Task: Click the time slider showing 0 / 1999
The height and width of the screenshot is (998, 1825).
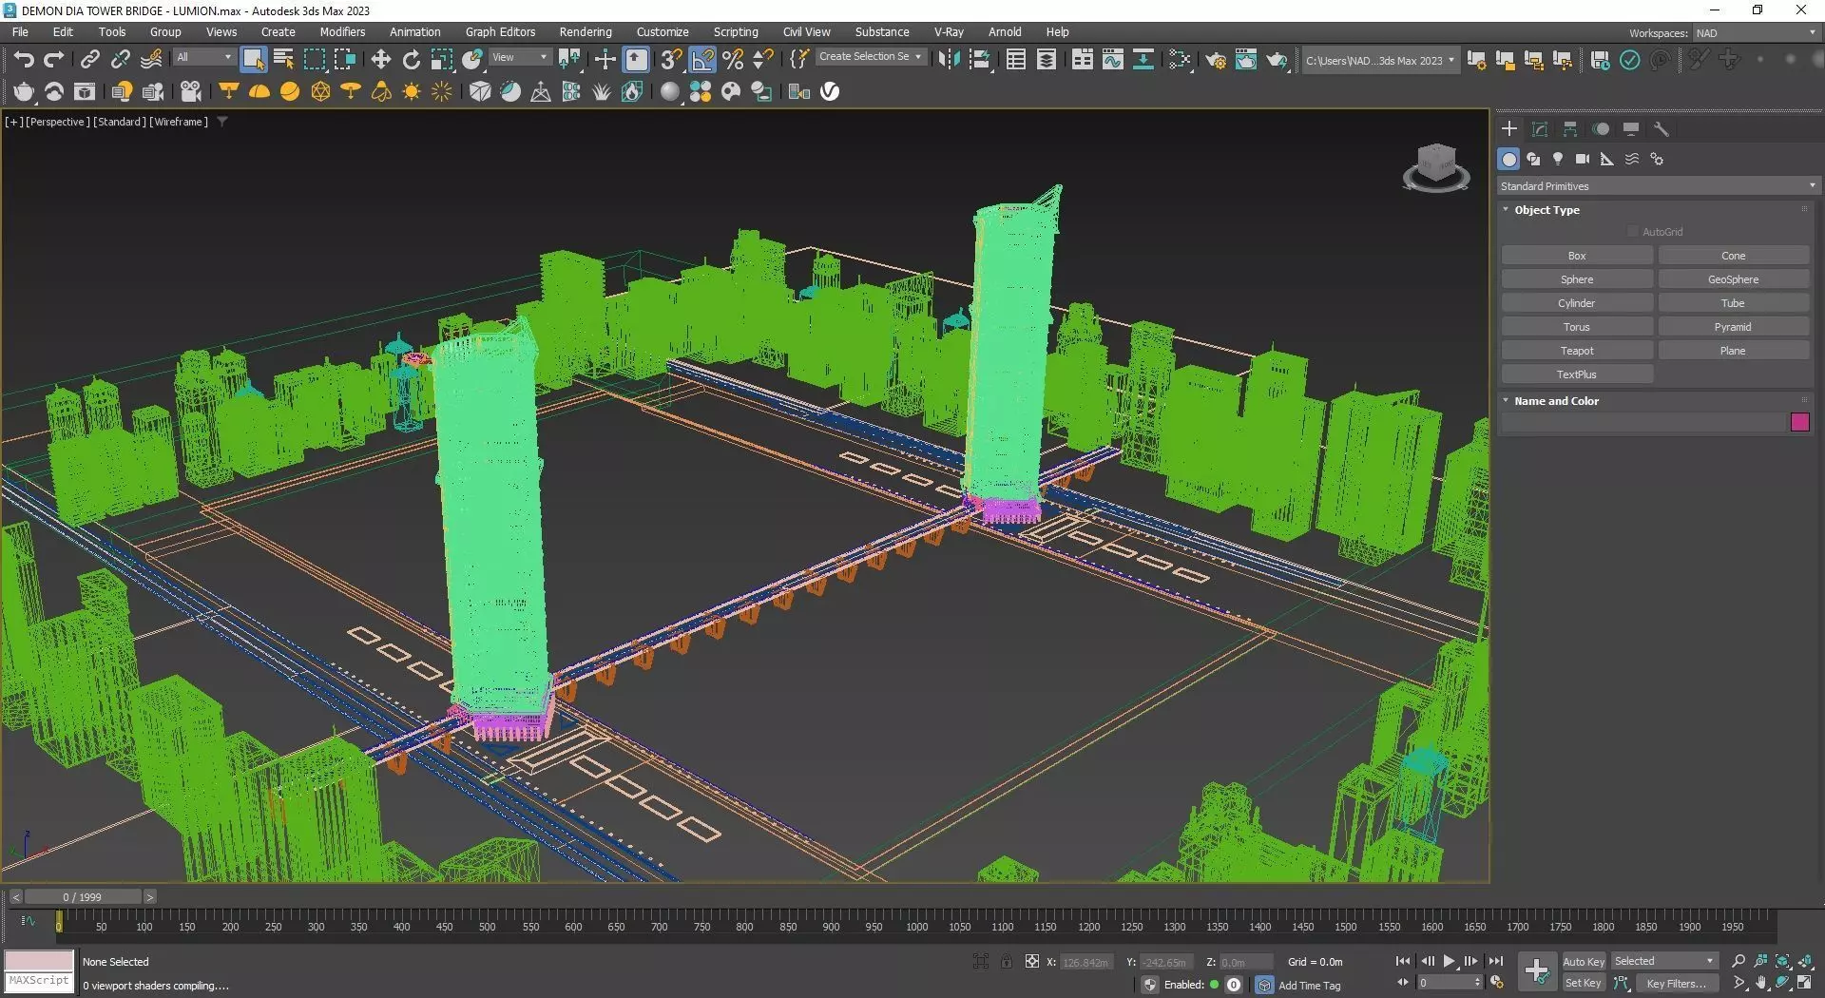Action: pyautogui.click(x=83, y=897)
